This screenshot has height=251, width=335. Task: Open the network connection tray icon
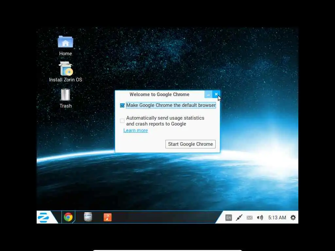[239, 217]
